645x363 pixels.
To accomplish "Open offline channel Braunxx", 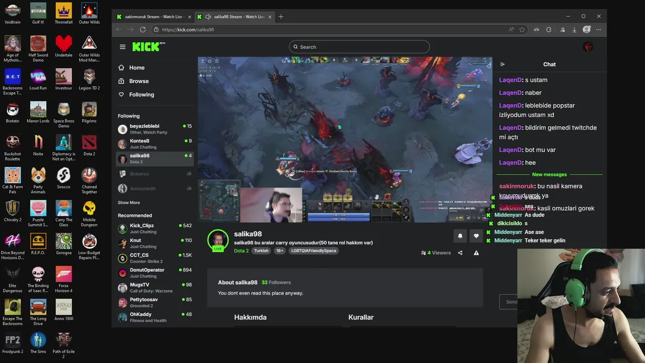I will (x=155, y=174).
